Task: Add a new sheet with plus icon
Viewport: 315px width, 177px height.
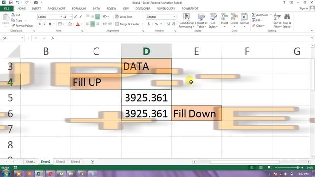Action: coord(93,162)
